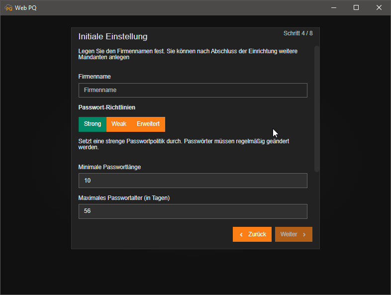Click the Initiale Einstellung heading
Screen dimensions: 391x295
click(x=113, y=36)
